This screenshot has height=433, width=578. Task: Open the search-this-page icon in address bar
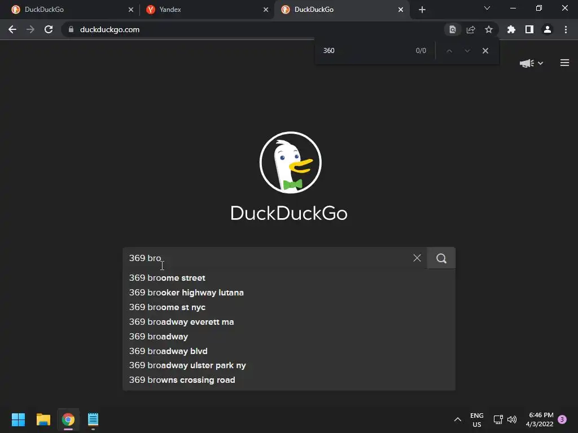click(x=452, y=29)
